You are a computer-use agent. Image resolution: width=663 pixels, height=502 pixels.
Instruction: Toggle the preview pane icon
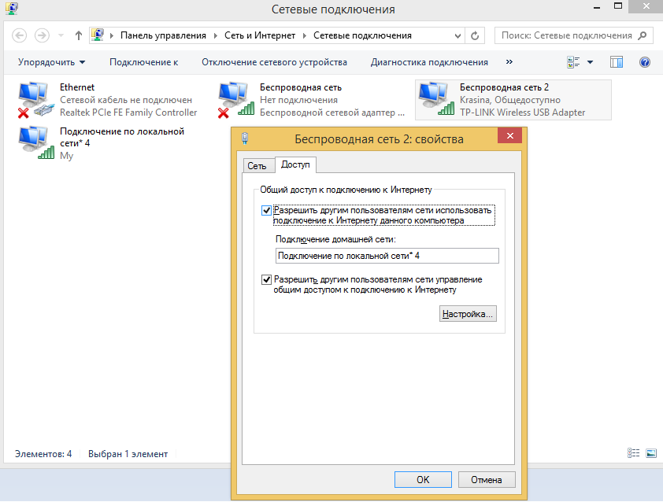(617, 62)
